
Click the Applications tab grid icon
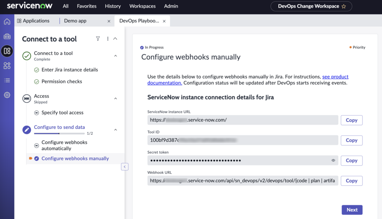(x=19, y=21)
